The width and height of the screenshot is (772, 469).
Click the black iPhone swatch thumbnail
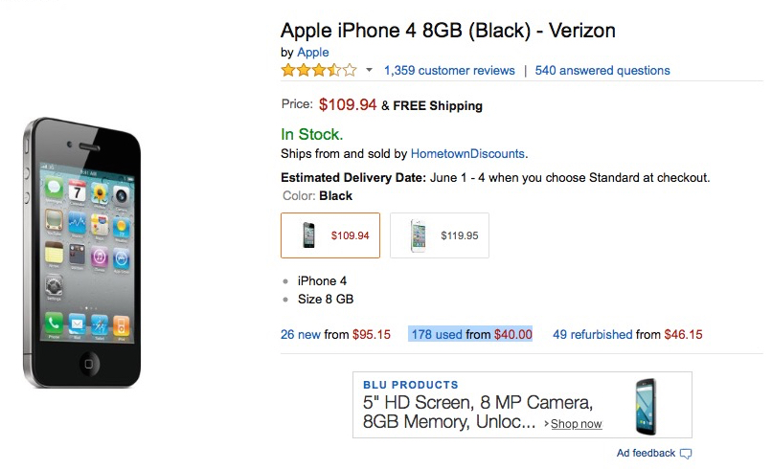pyautogui.click(x=308, y=235)
